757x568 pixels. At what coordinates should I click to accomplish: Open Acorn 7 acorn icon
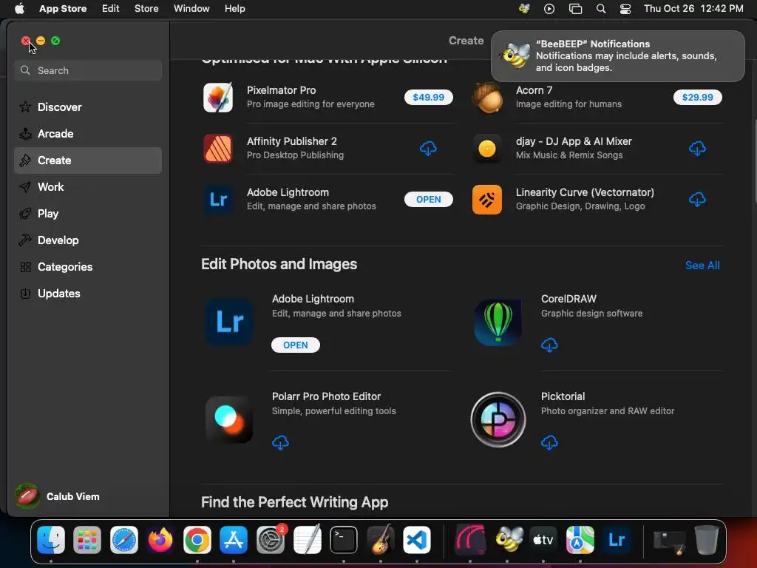(487, 97)
